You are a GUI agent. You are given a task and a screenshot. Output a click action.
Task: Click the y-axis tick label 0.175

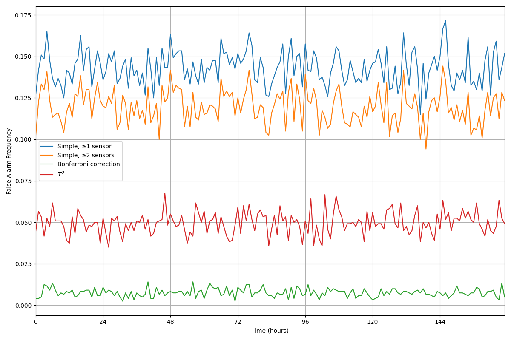[23, 15]
